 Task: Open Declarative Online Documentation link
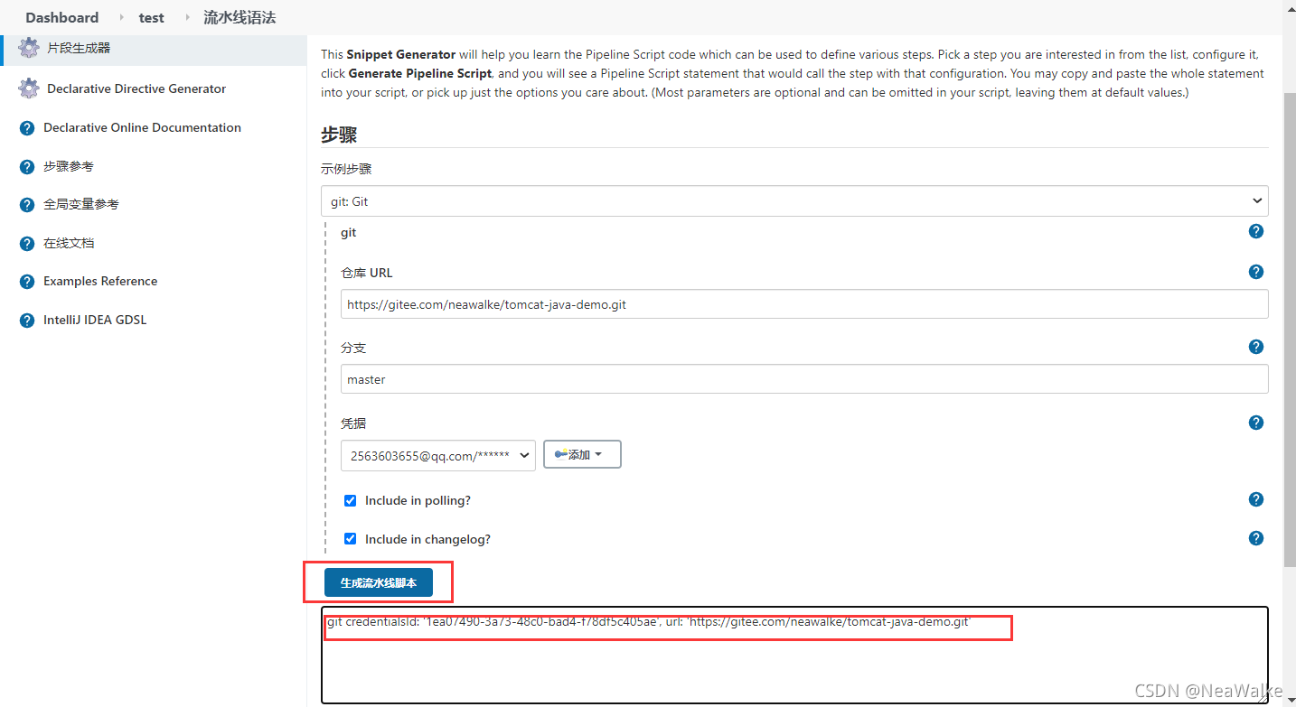pyautogui.click(x=142, y=127)
